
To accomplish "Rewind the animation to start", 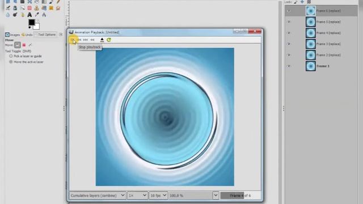I will click(x=92, y=40).
